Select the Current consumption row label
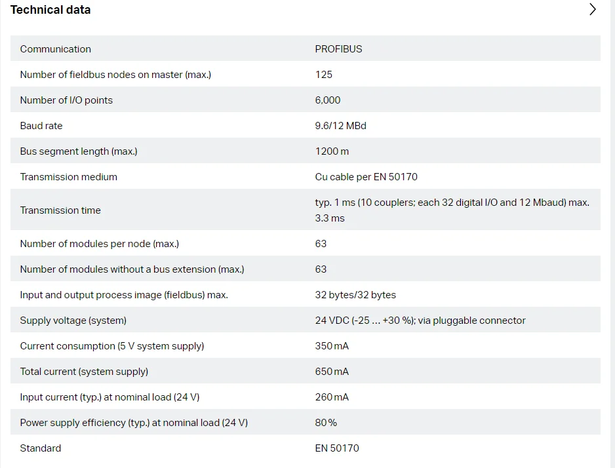 tap(111, 346)
